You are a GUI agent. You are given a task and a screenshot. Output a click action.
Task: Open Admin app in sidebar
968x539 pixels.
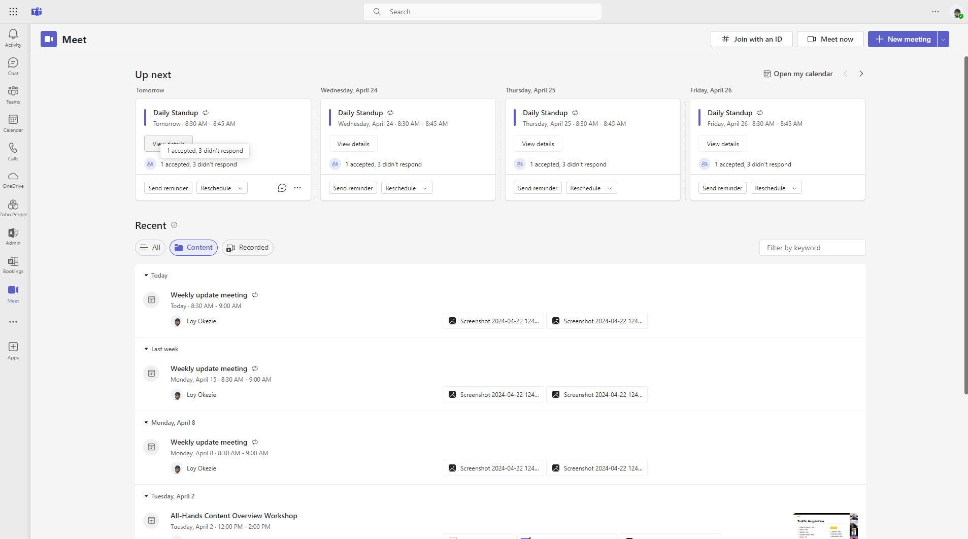pyautogui.click(x=13, y=237)
